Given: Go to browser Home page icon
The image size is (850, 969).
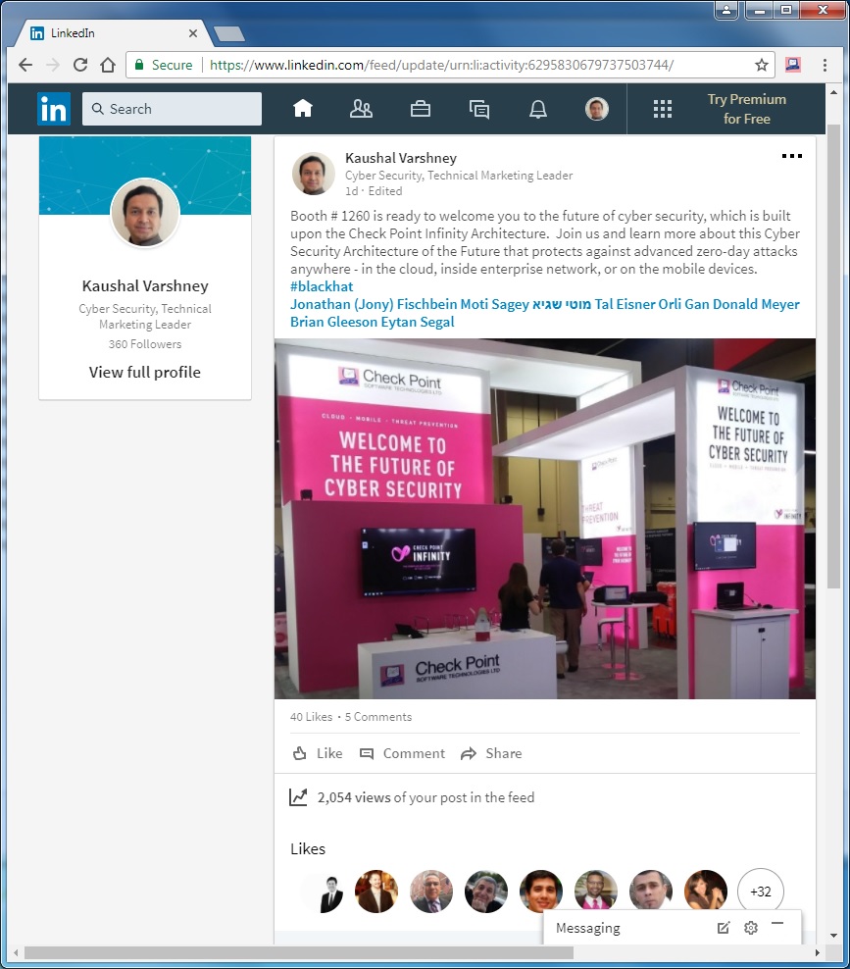Looking at the screenshot, I should (x=108, y=65).
